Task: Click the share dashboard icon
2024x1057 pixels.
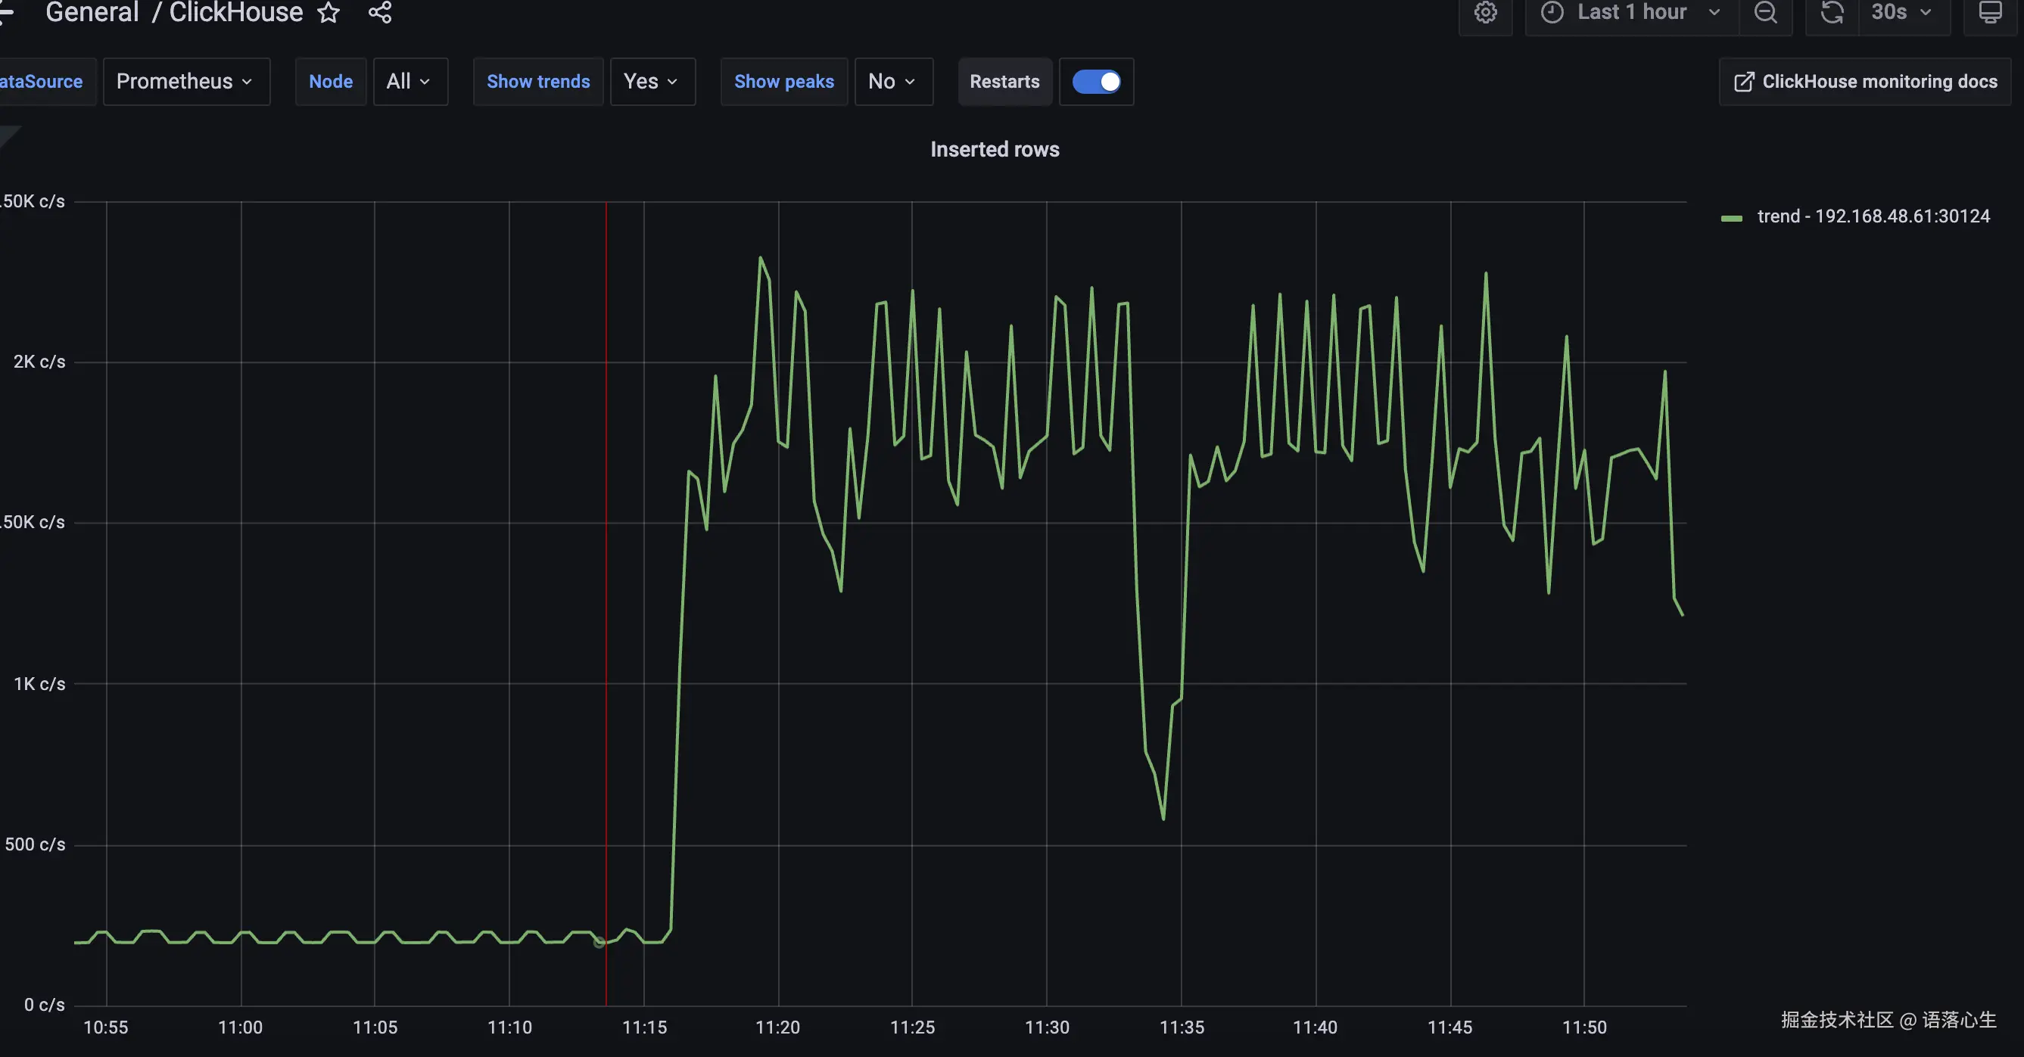Action: click(x=380, y=12)
